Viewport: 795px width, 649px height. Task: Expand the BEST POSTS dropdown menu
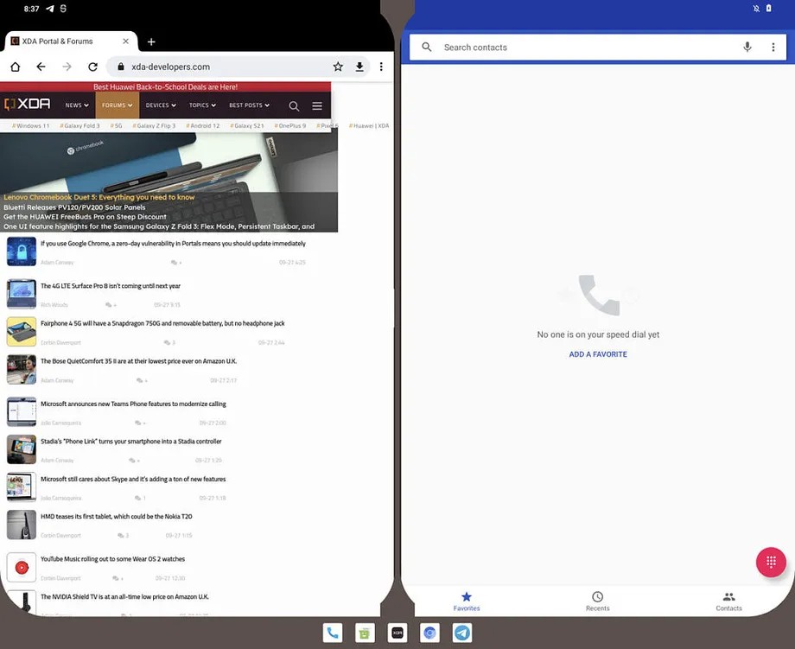point(249,105)
